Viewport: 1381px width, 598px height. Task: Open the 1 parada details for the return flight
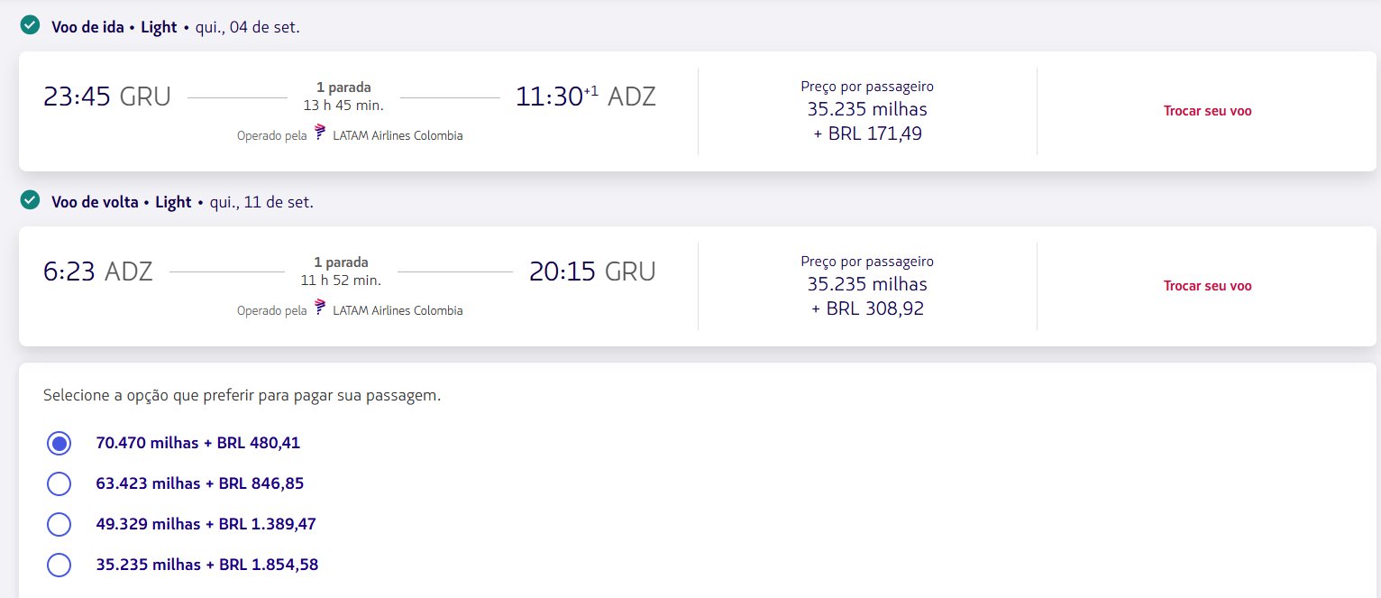pyautogui.click(x=342, y=262)
